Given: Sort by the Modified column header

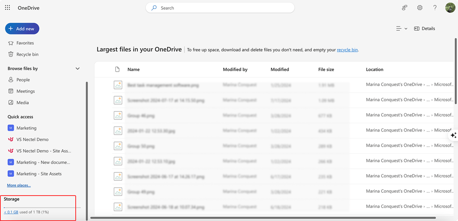Looking at the screenshot, I should [280, 70].
